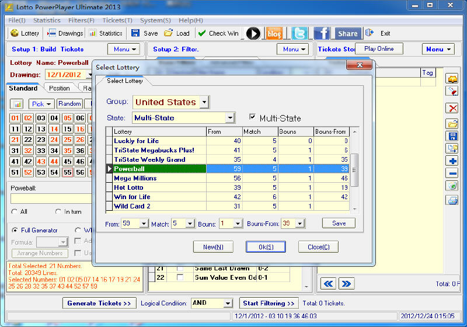Select the Hot Lotto lottery row
The width and height of the screenshot is (467, 327).
click(x=228, y=187)
